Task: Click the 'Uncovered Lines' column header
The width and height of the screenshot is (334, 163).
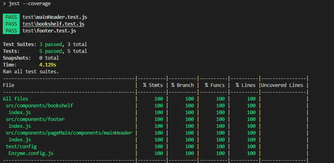Action: point(282,85)
